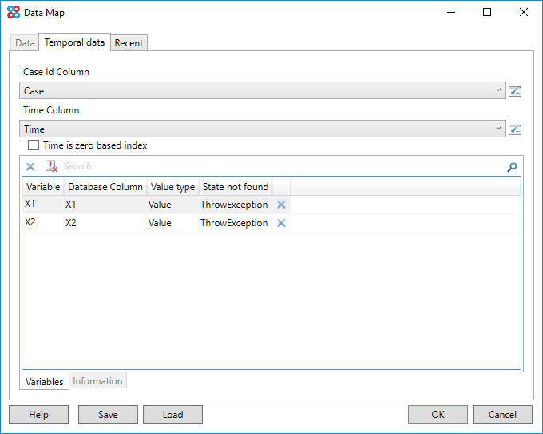
Task: Click the remove unmapped variables icon
Action: pyautogui.click(x=51, y=166)
